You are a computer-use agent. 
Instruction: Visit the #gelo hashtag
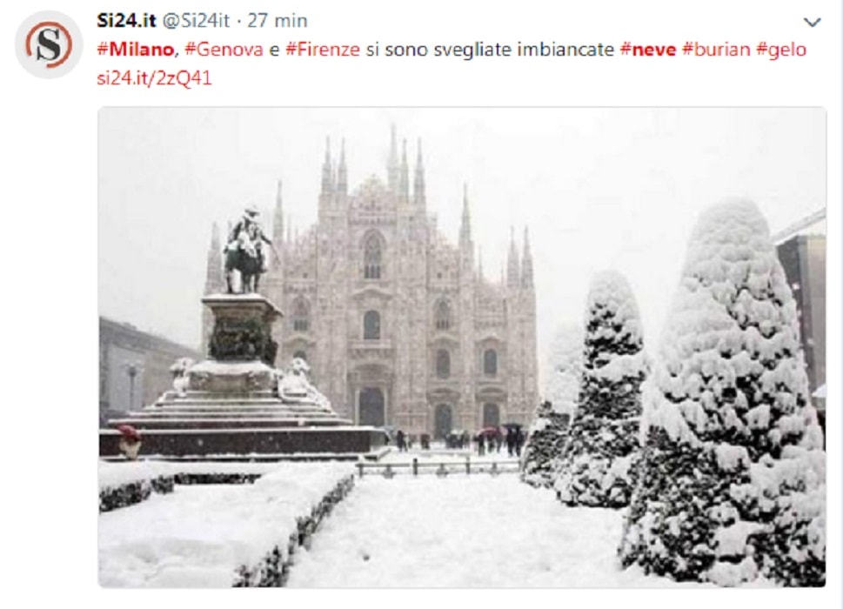click(781, 50)
